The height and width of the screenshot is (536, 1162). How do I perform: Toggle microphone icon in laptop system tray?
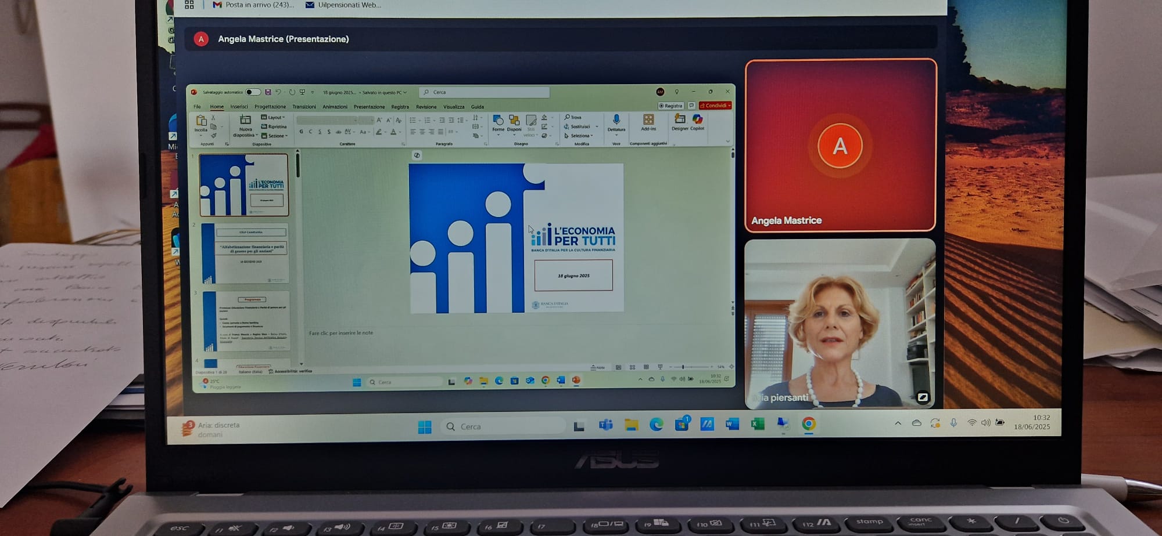point(953,423)
